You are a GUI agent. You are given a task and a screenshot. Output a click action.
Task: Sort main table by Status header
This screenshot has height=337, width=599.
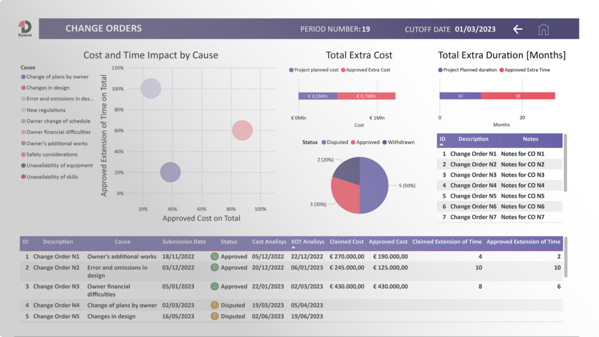(x=229, y=242)
